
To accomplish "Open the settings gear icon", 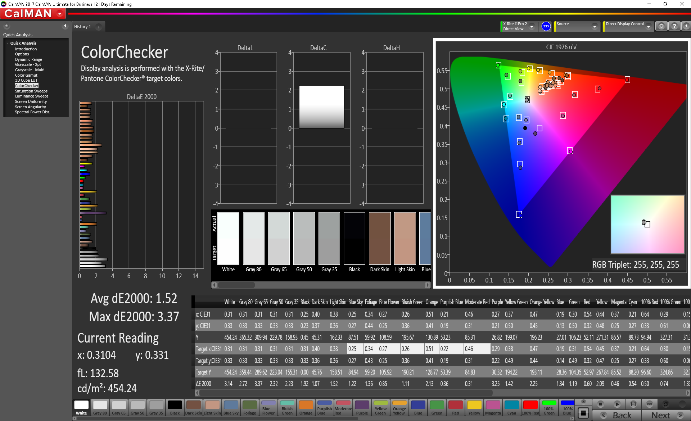I will tap(661, 26).
